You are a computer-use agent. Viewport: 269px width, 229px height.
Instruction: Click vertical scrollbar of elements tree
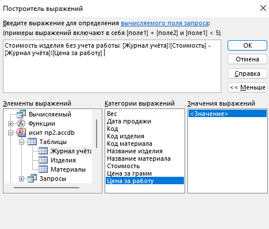97,134
